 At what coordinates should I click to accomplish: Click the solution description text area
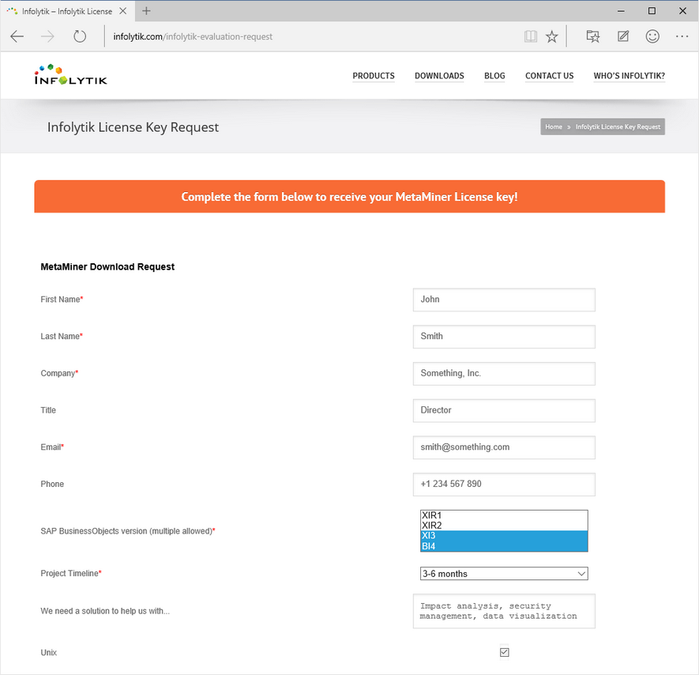(x=504, y=611)
